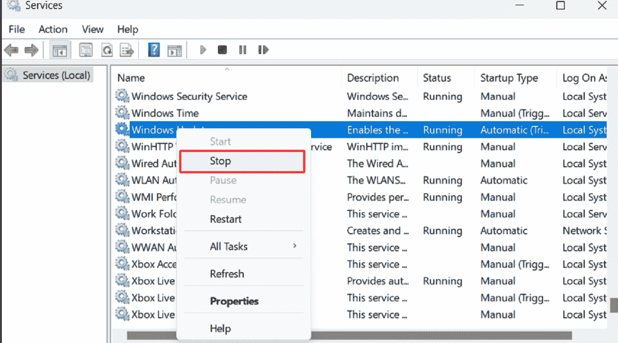Open the File menu

(17, 29)
